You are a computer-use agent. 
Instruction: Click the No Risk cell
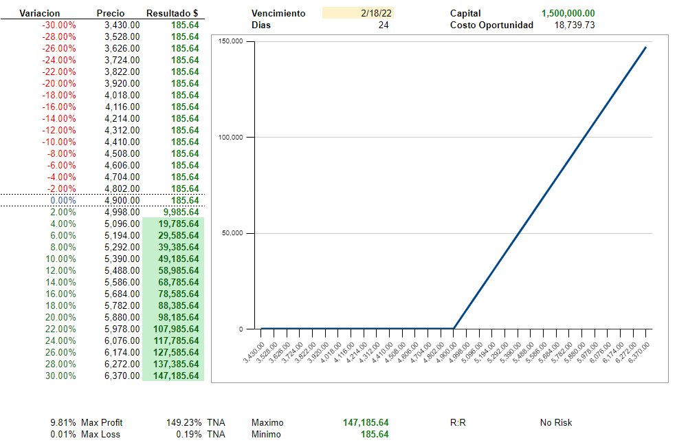tap(556, 422)
